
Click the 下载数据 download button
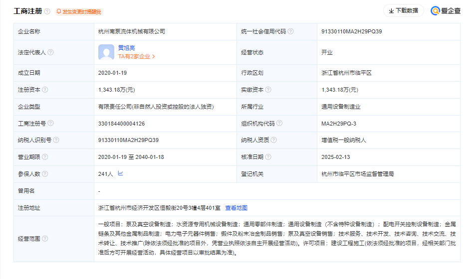point(404,10)
